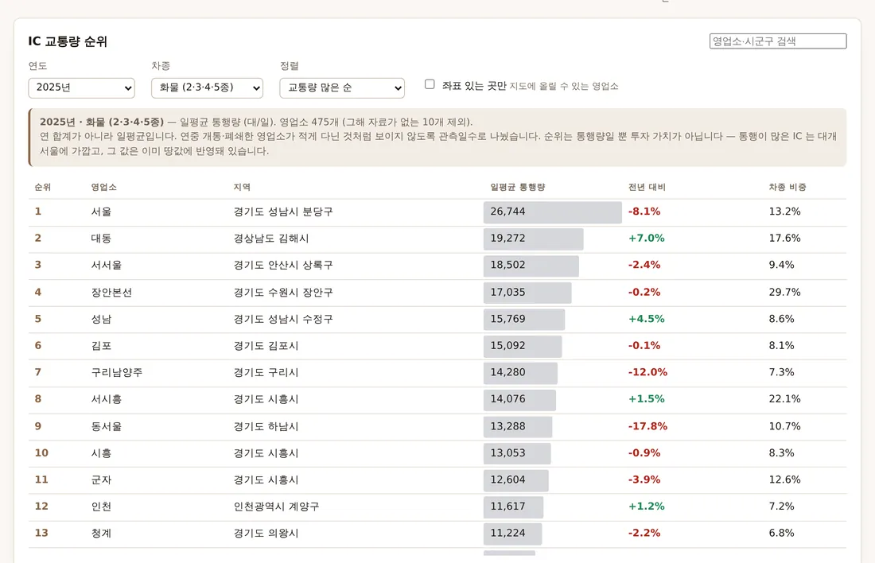Click the 전년 대비 column header
Screen dimensions: 875x563
click(647, 187)
